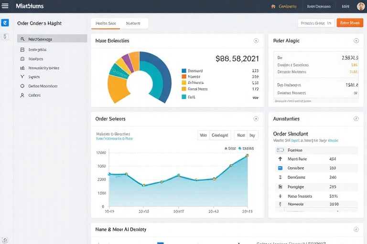Click the blue card icon in the 200 row
This screenshot has height=244, width=367.
point(280,168)
